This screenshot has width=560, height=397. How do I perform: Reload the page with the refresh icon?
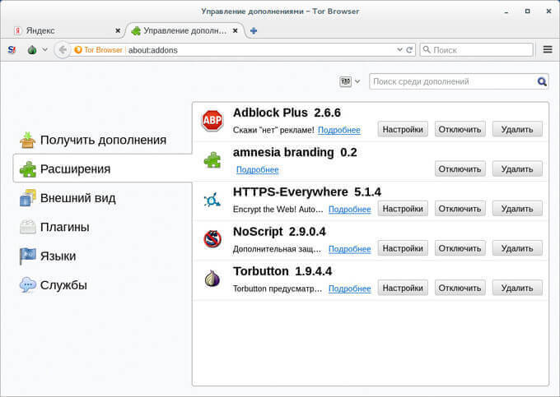coord(409,49)
